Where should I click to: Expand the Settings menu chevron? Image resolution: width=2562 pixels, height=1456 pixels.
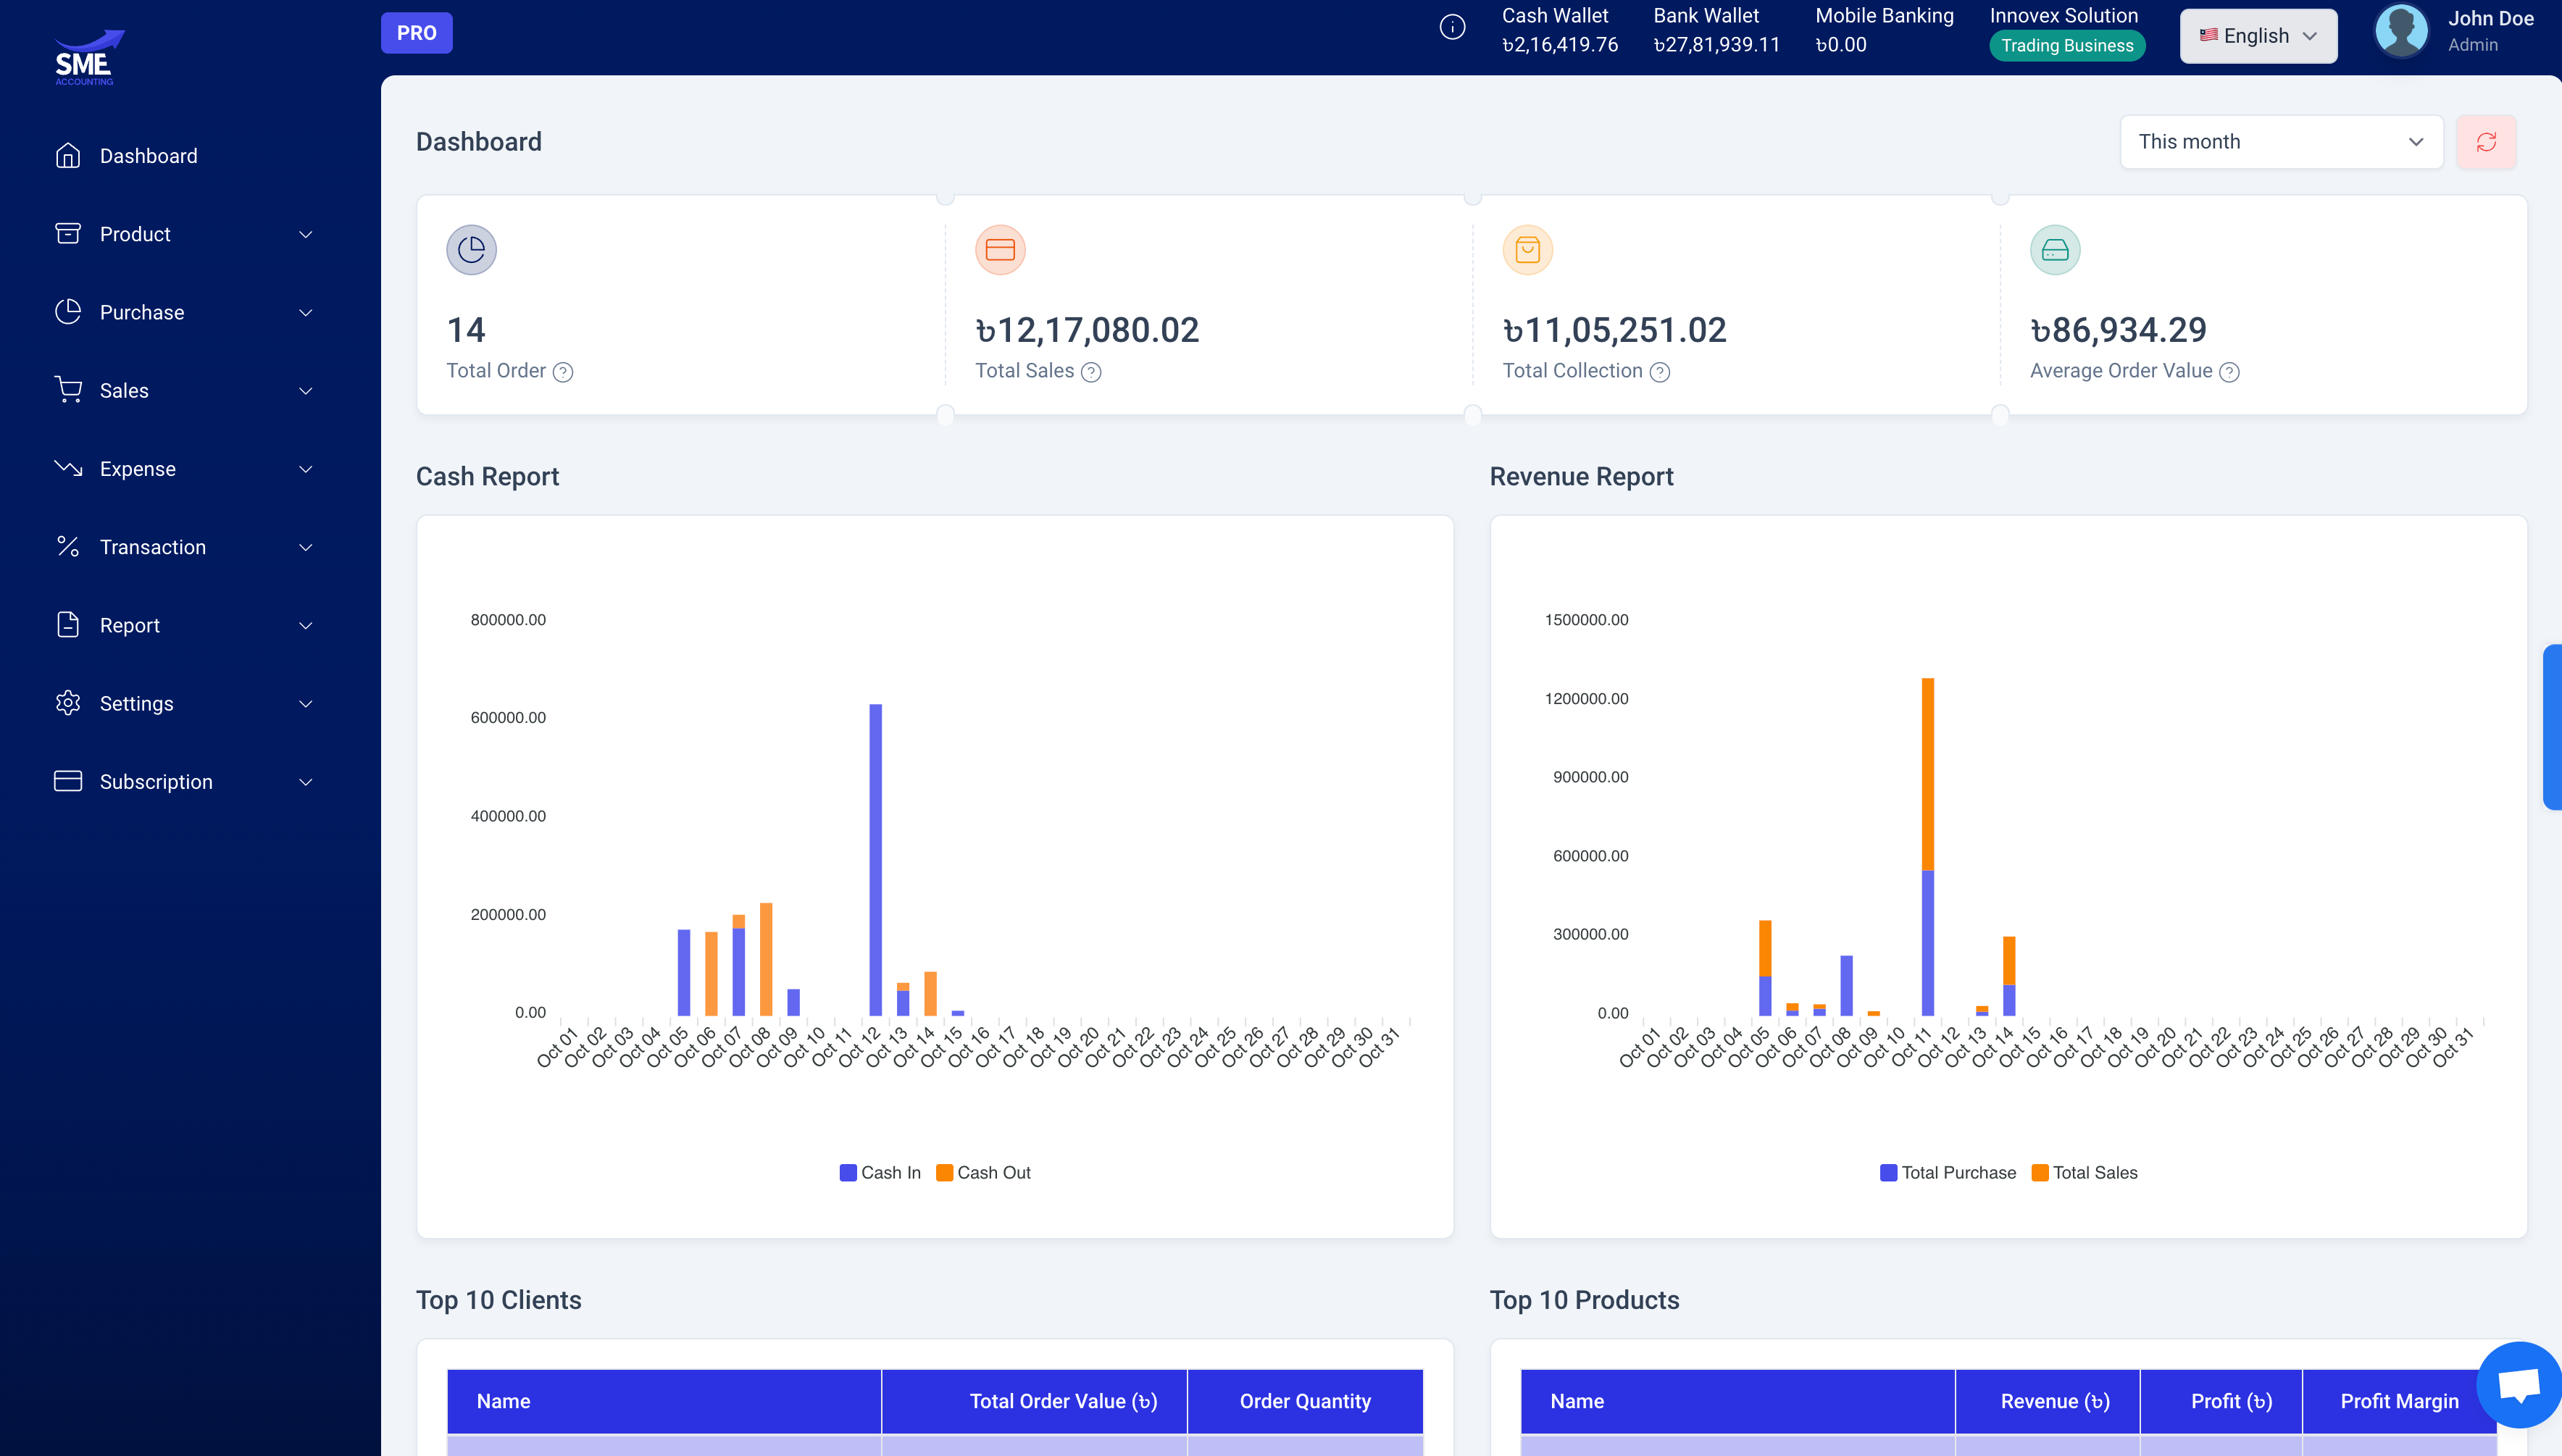point(306,703)
